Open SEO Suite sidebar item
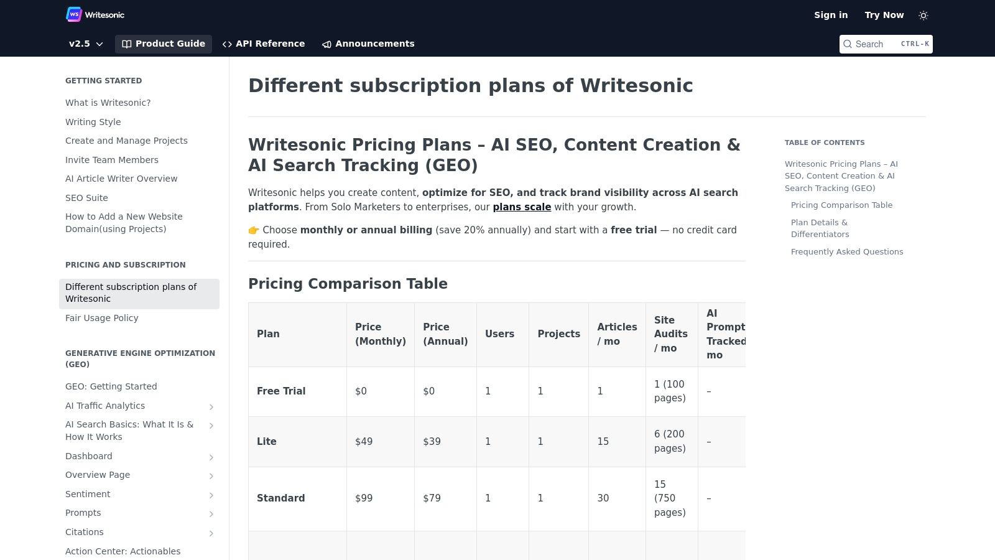Image resolution: width=995 pixels, height=560 pixels. (x=86, y=198)
